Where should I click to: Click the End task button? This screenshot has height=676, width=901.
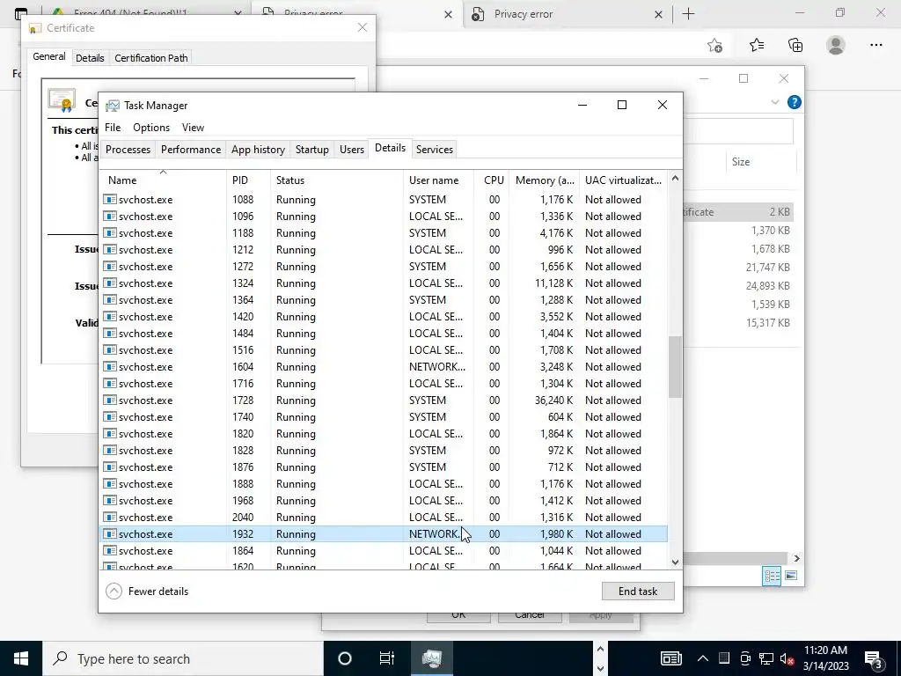click(638, 591)
